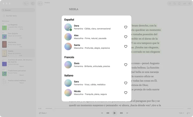Click the NIEBLA chapter title
This screenshot has width=193, height=117.
tap(73, 9)
